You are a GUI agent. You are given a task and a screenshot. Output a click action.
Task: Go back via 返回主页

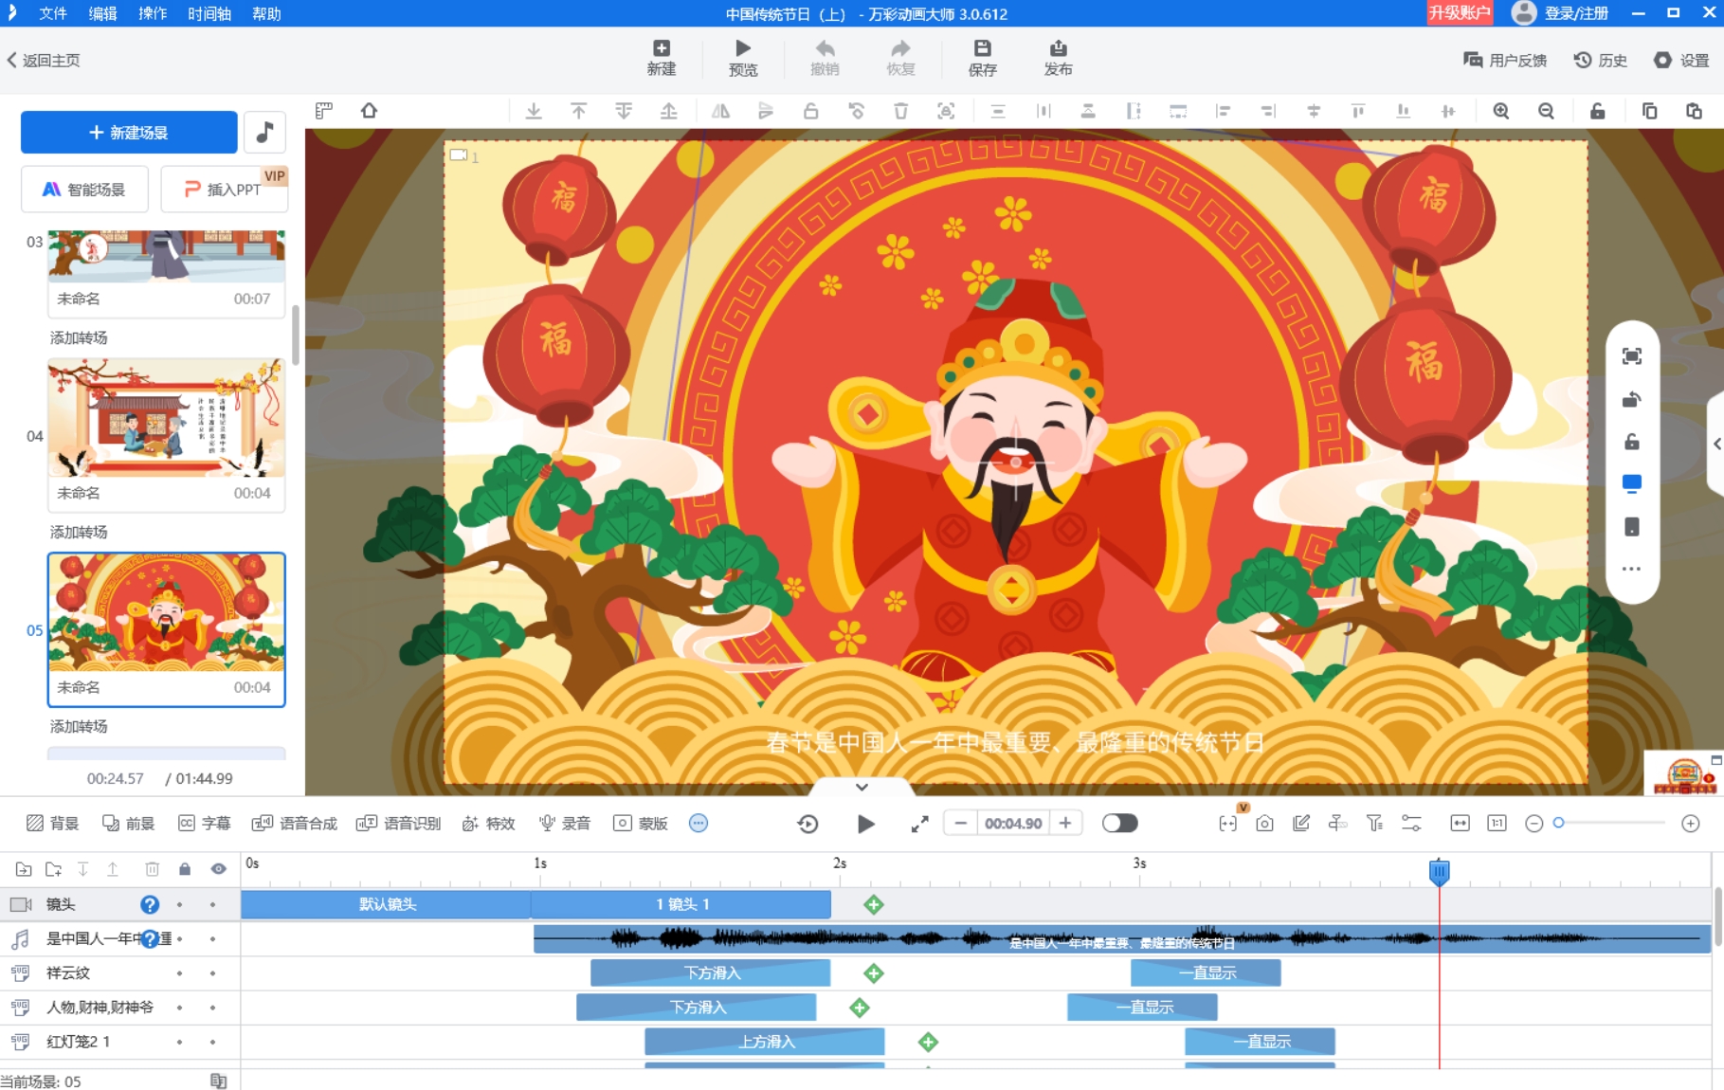pos(44,61)
